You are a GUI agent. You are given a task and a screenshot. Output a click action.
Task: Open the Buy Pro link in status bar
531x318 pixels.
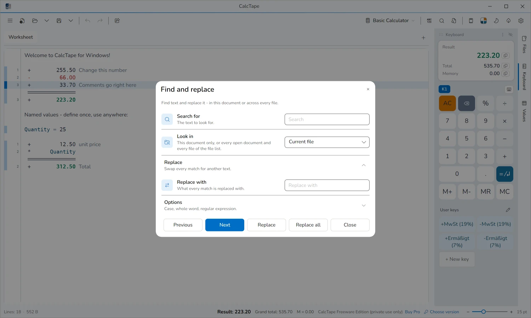[412, 312]
